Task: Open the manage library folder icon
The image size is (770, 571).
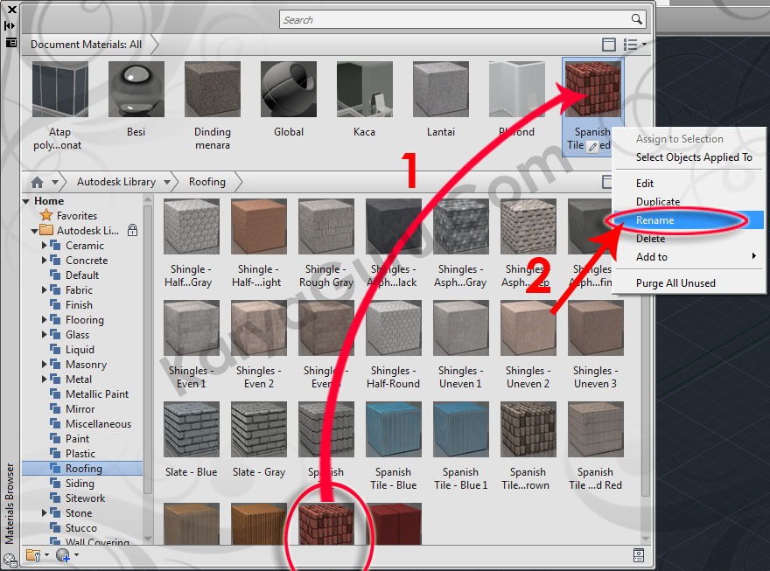Action: pos(33,555)
